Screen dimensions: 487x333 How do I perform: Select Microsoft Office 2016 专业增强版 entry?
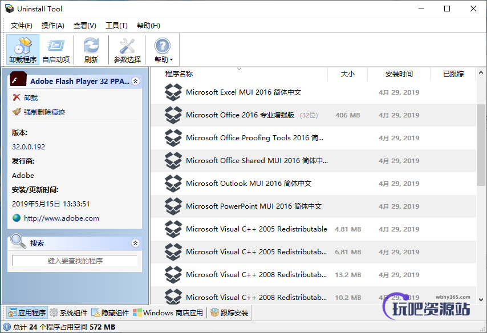click(314, 115)
